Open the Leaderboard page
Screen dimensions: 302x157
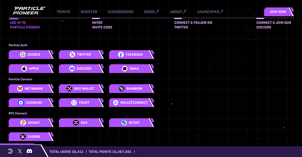pos(120,12)
